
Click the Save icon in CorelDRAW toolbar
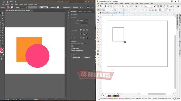coord(105,6)
